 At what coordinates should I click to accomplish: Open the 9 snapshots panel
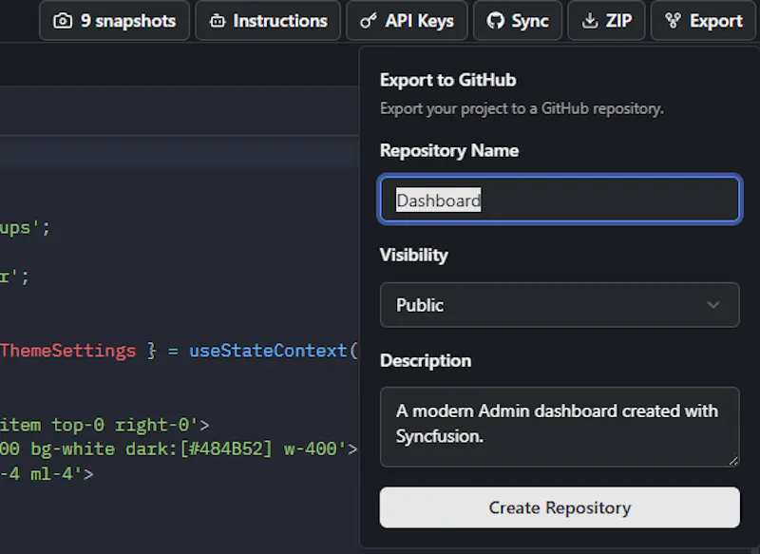pyautogui.click(x=114, y=21)
